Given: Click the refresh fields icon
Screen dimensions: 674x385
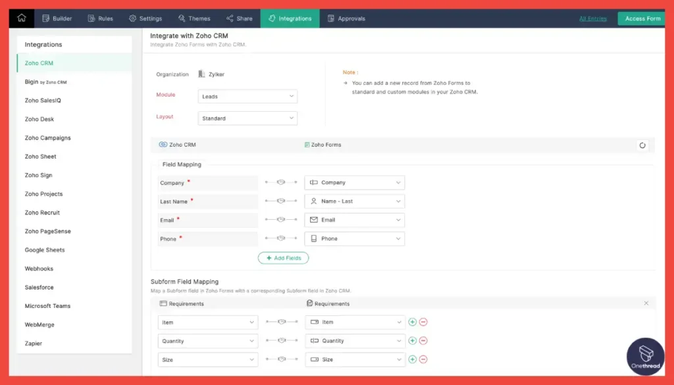Looking at the screenshot, I should click(642, 145).
